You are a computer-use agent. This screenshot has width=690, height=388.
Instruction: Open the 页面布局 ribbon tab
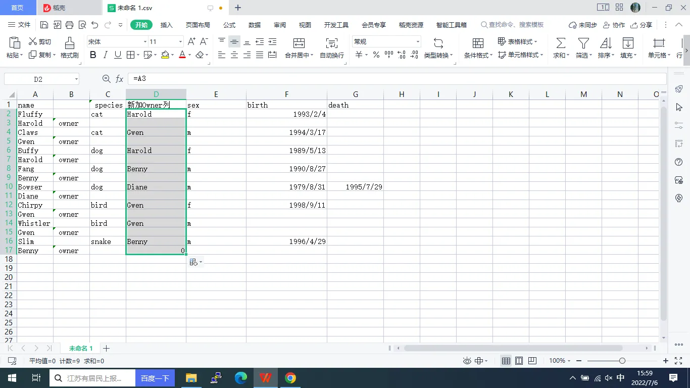click(x=198, y=25)
